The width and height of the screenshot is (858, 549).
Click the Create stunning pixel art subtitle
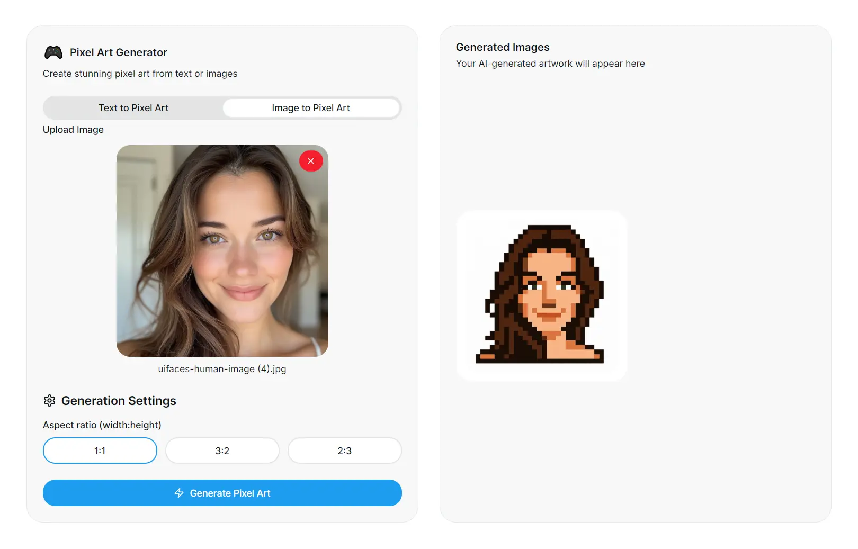pyautogui.click(x=140, y=74)
